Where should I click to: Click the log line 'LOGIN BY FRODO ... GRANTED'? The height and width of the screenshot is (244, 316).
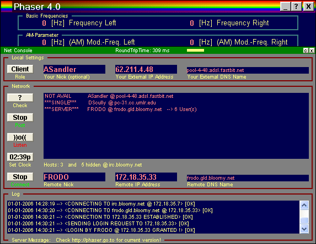point(101,230)
